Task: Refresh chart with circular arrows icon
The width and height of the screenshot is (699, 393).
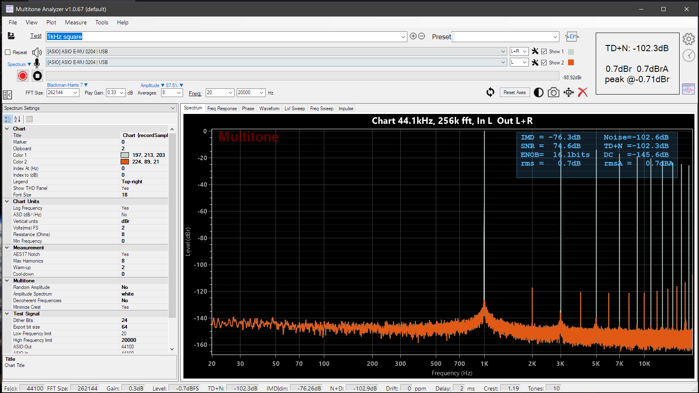Action: tap(490, 92)
